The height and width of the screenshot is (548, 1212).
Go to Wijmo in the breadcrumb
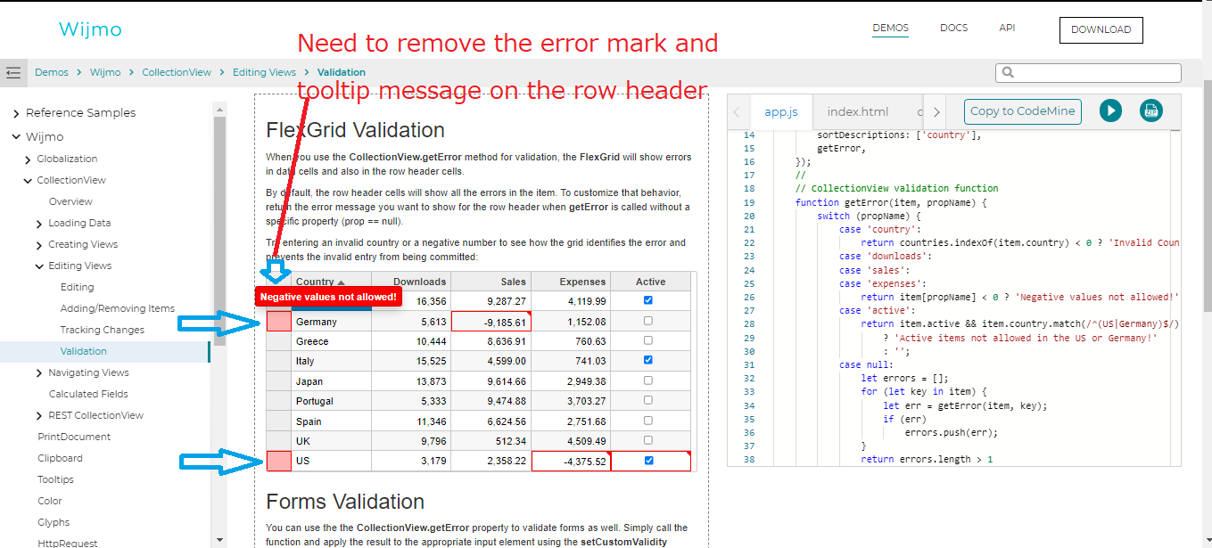(x=105, y=72)
